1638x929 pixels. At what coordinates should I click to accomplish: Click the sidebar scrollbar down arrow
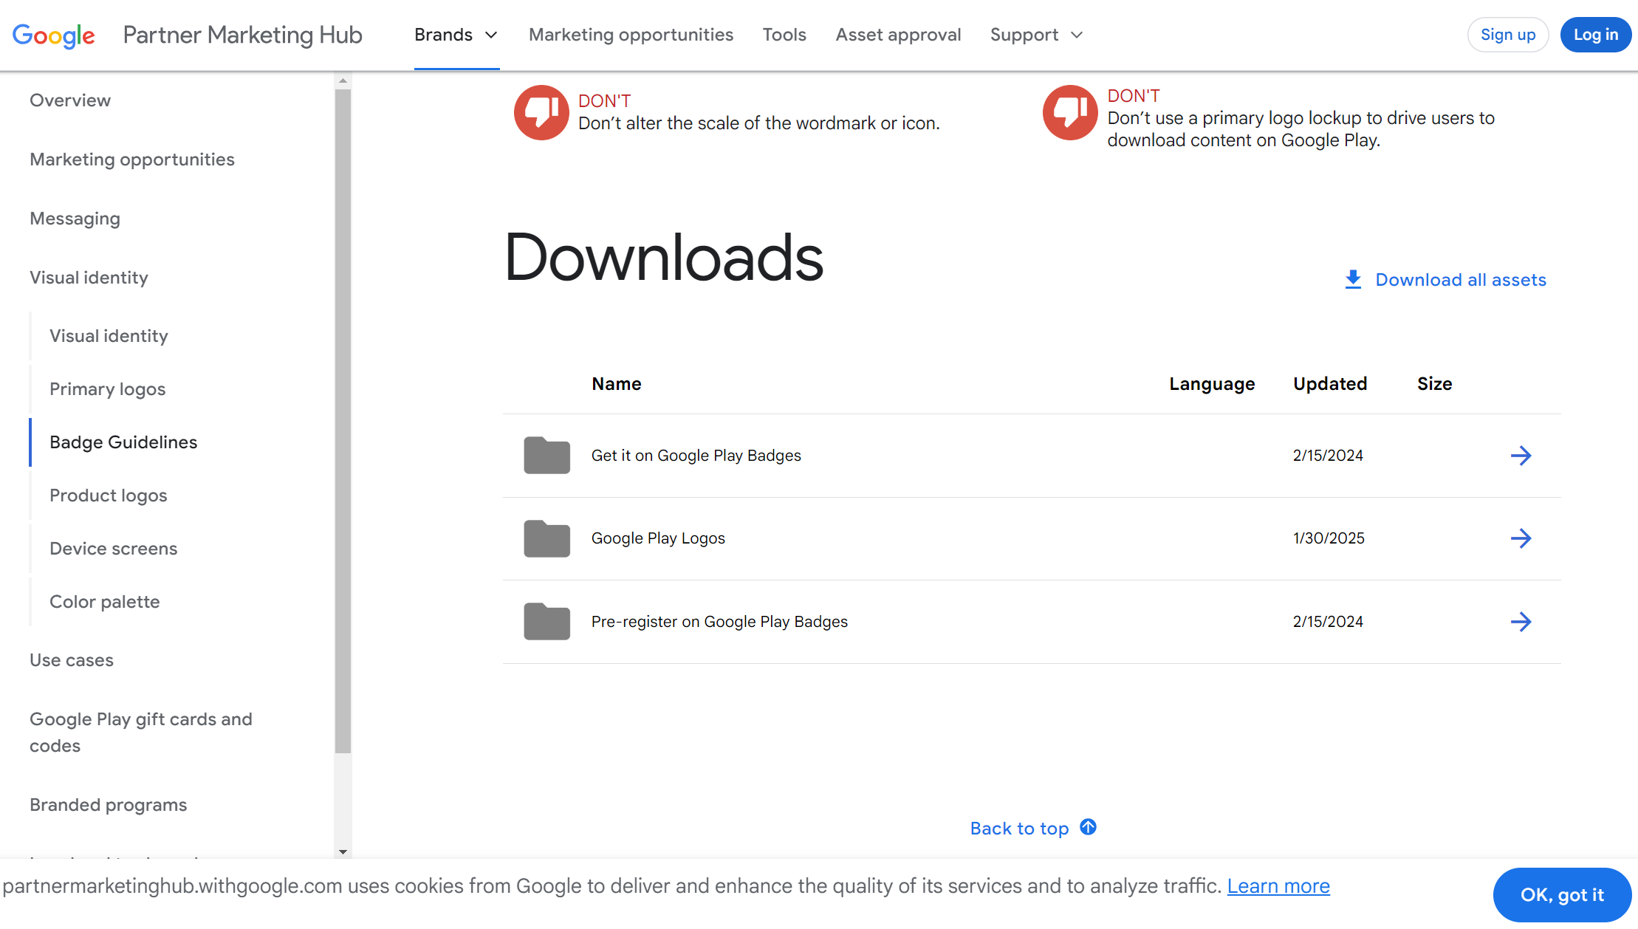pyautogui.click(x=343, y=851)
